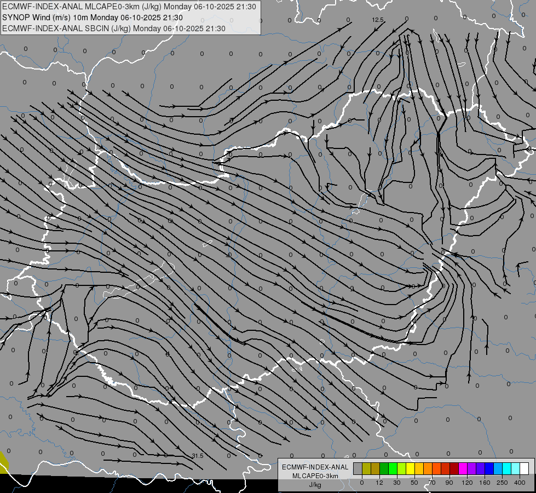Click the gray swatch in the MLCAPE legend
536x493 pixels.
click(358, 468)
